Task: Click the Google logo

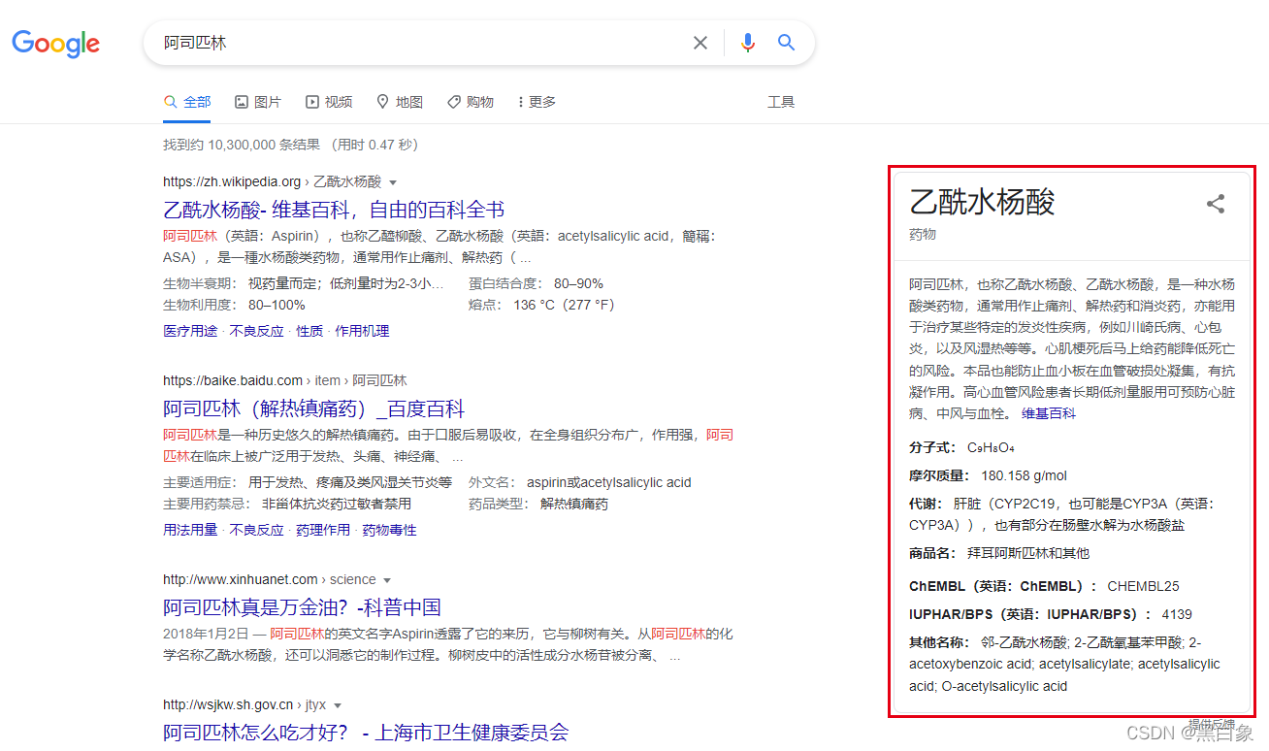Action: pos(56,44)
